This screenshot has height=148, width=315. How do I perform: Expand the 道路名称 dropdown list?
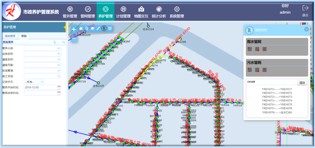tap(42, 59)
